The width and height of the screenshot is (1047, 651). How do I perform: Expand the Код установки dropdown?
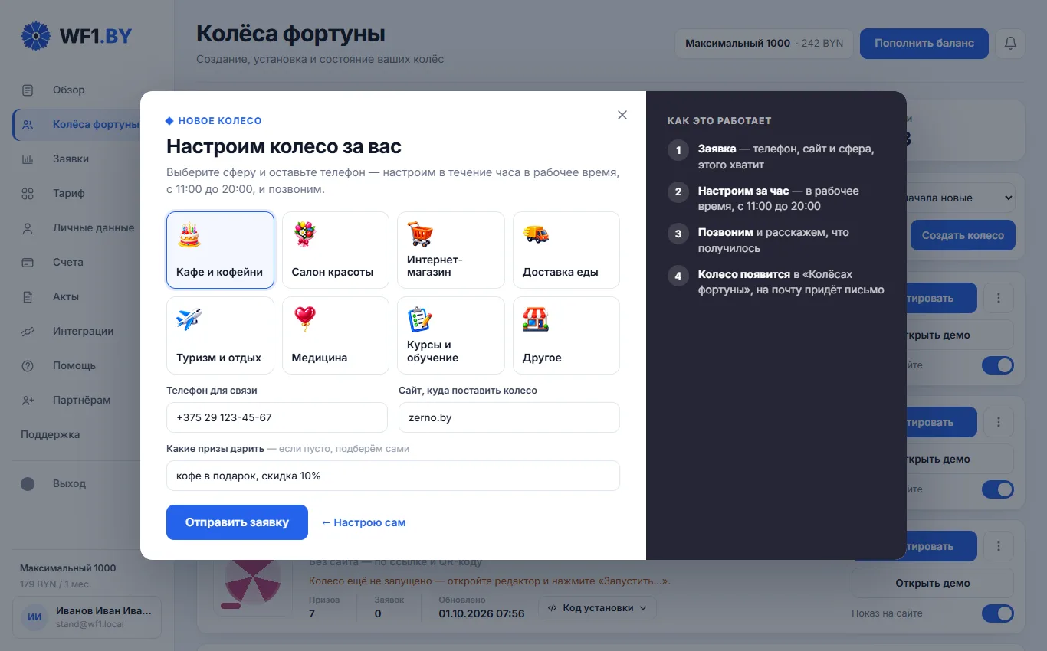[x=597, y=608]
